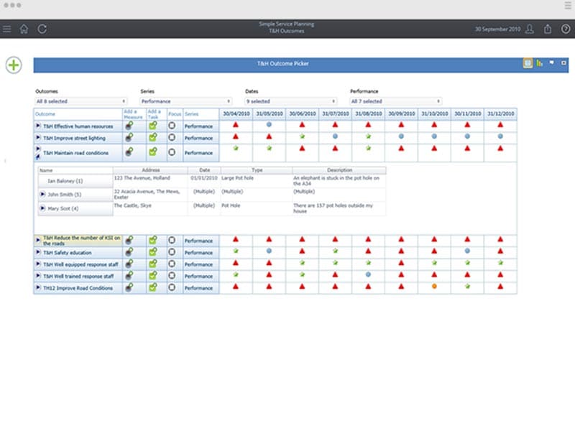Viewport: 575px width, 431px height.
Task: Toggle Focus for T&H Maintain road conditions
Action: coord(172,152)
